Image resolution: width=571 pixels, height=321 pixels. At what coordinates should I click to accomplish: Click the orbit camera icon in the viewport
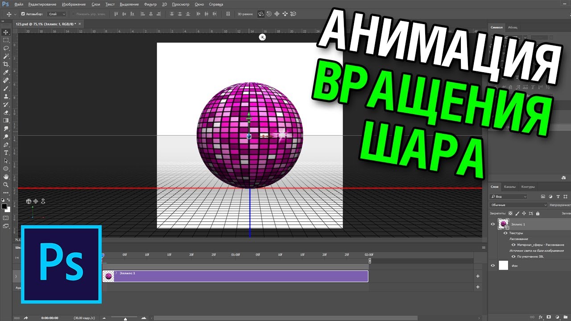point(29,201)
